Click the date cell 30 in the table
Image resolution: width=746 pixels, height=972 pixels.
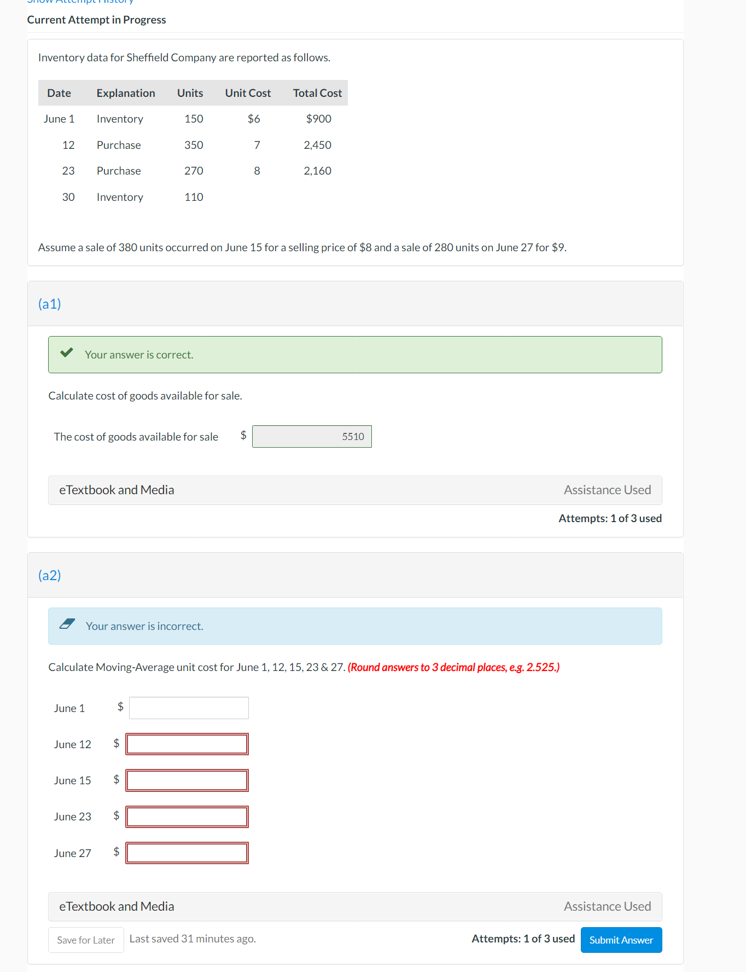[x=68, y=197]
